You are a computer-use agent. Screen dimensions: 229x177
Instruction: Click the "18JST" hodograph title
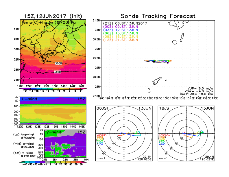click(165, 108)
